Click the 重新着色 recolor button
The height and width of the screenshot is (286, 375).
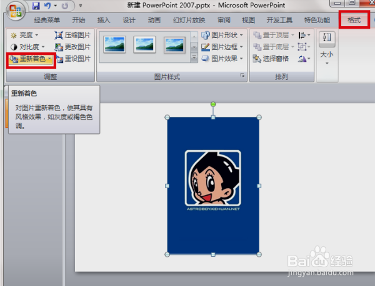[31, 59]
